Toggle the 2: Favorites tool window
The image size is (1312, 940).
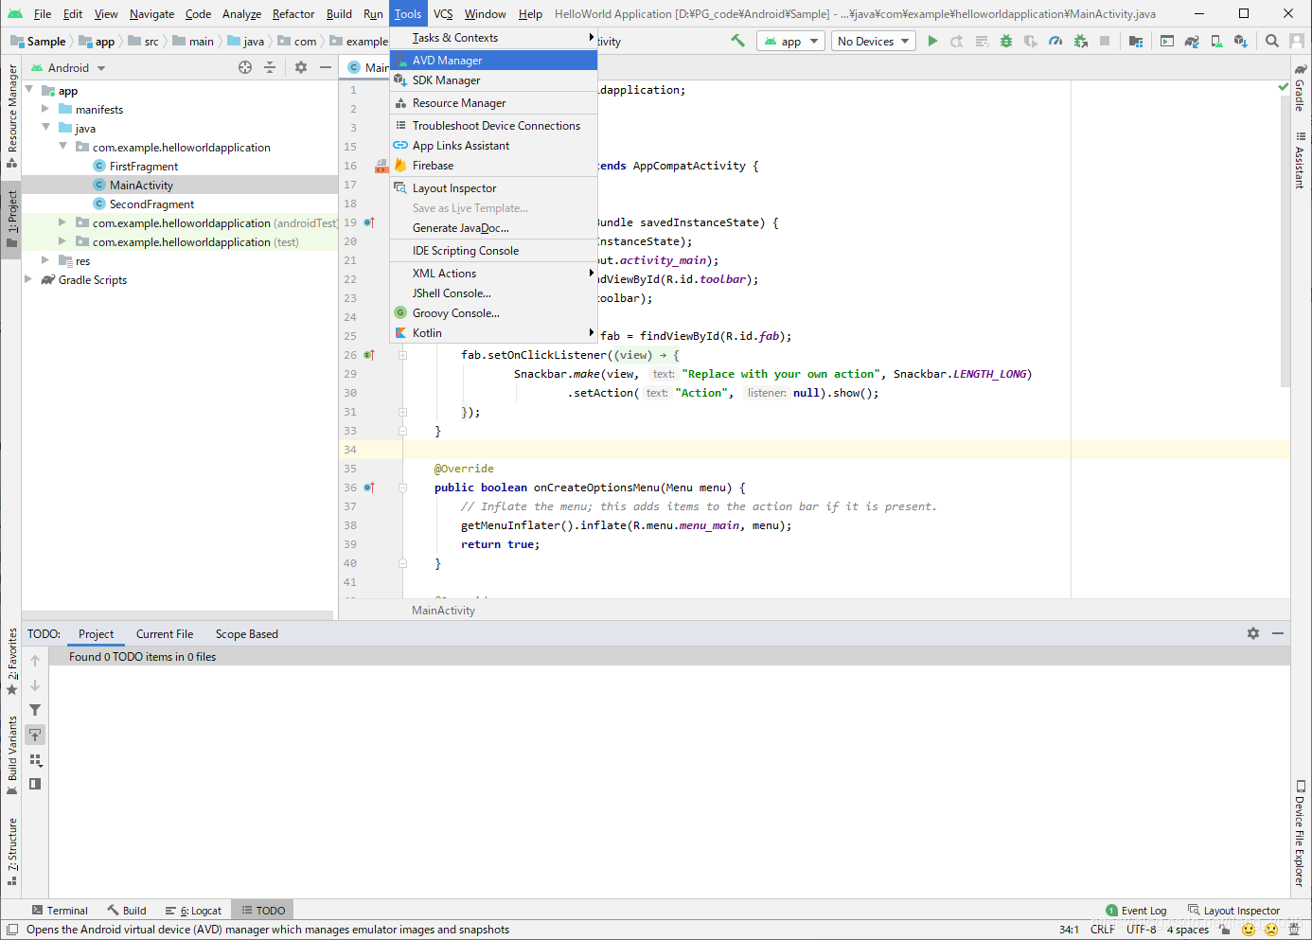click(x=11, y=662)
